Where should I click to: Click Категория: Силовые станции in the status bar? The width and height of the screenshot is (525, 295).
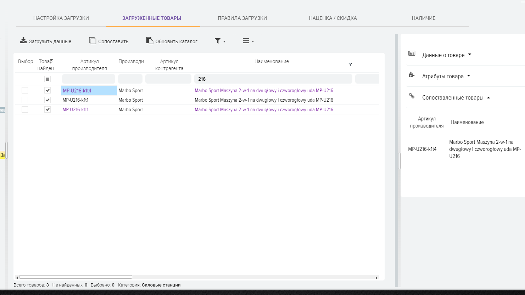click(x=149, y=285)
